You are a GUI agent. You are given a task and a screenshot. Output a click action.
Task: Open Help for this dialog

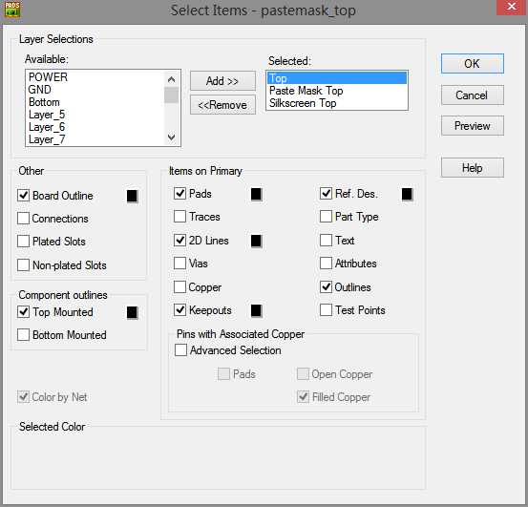point(473,168)
